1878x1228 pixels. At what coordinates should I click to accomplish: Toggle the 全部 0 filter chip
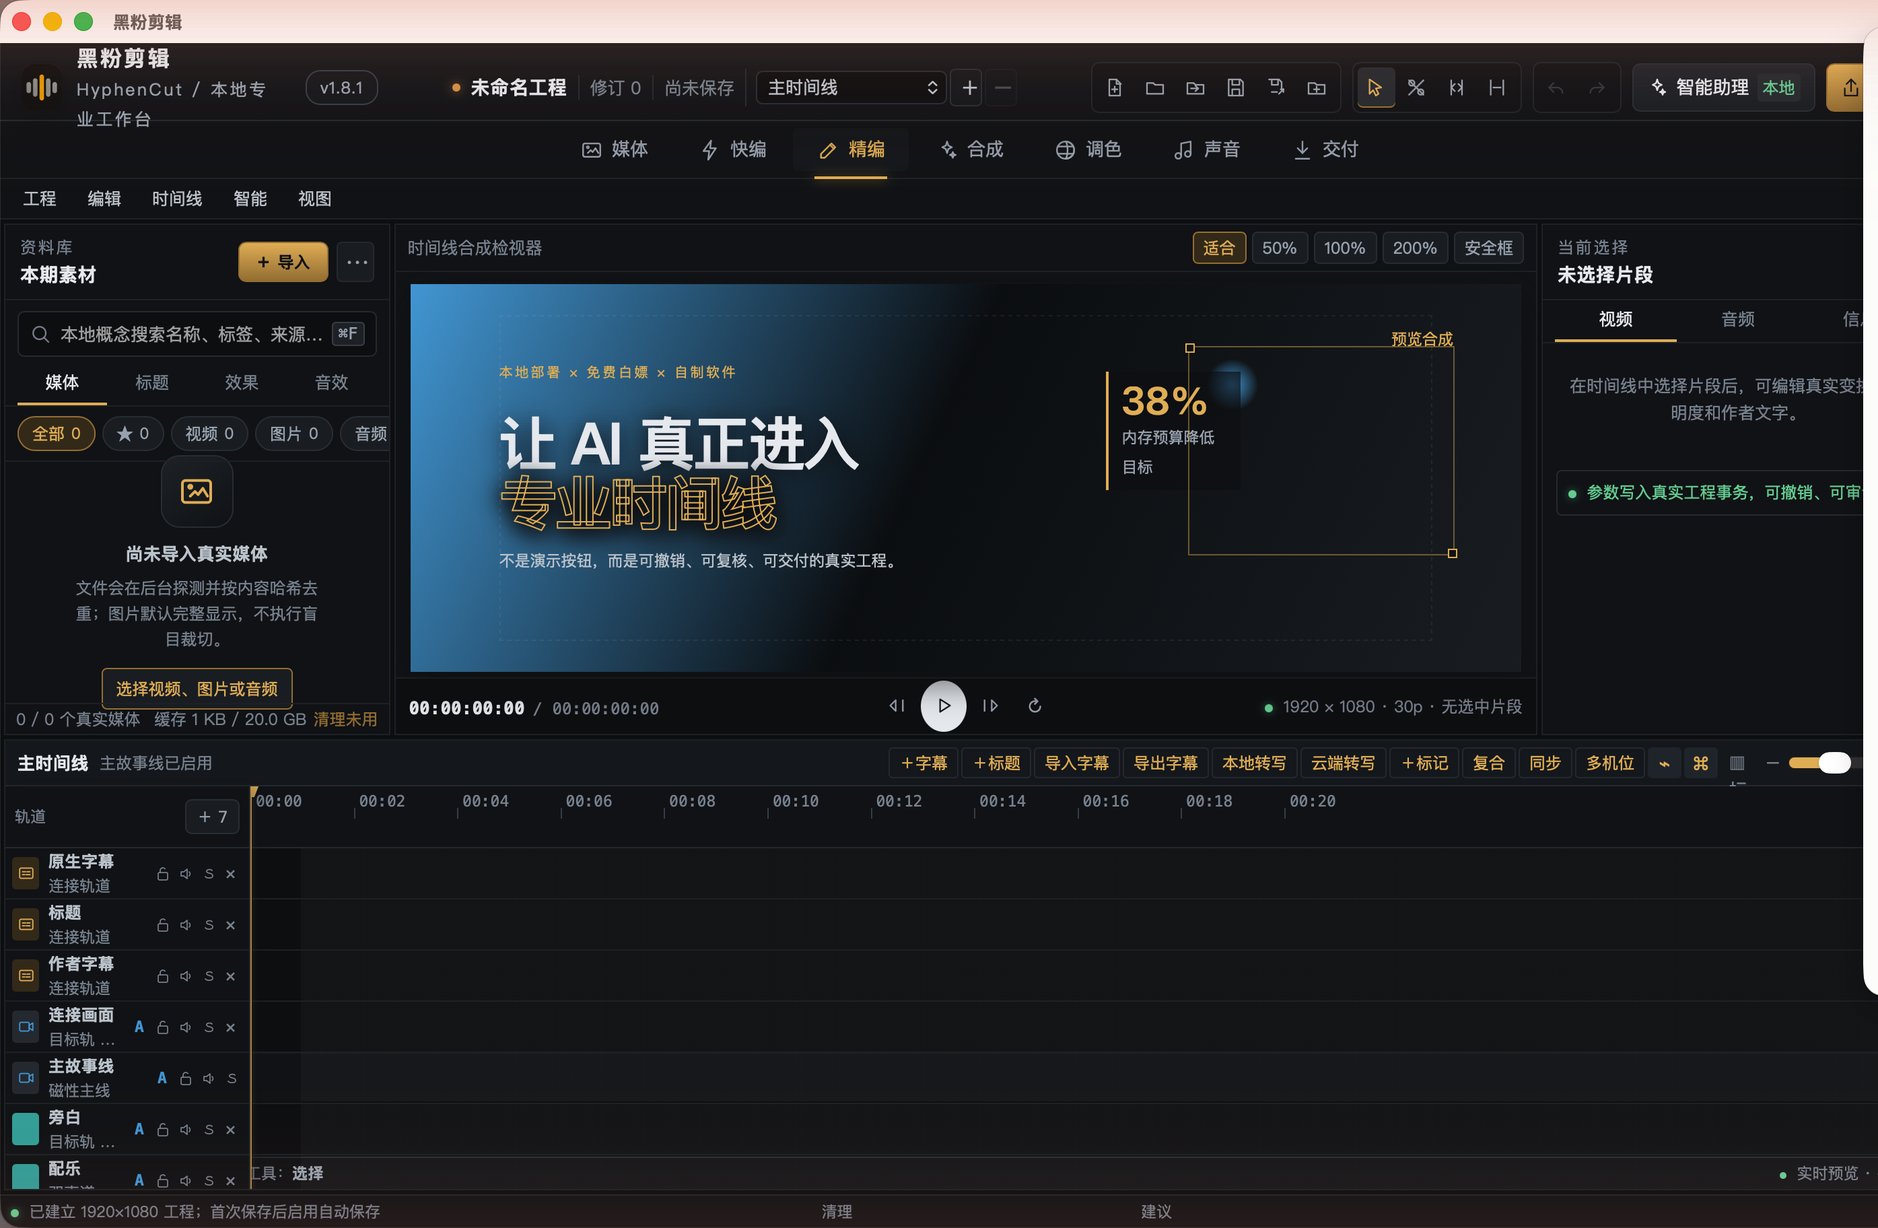pyautogui.click(x=56, y=434)
